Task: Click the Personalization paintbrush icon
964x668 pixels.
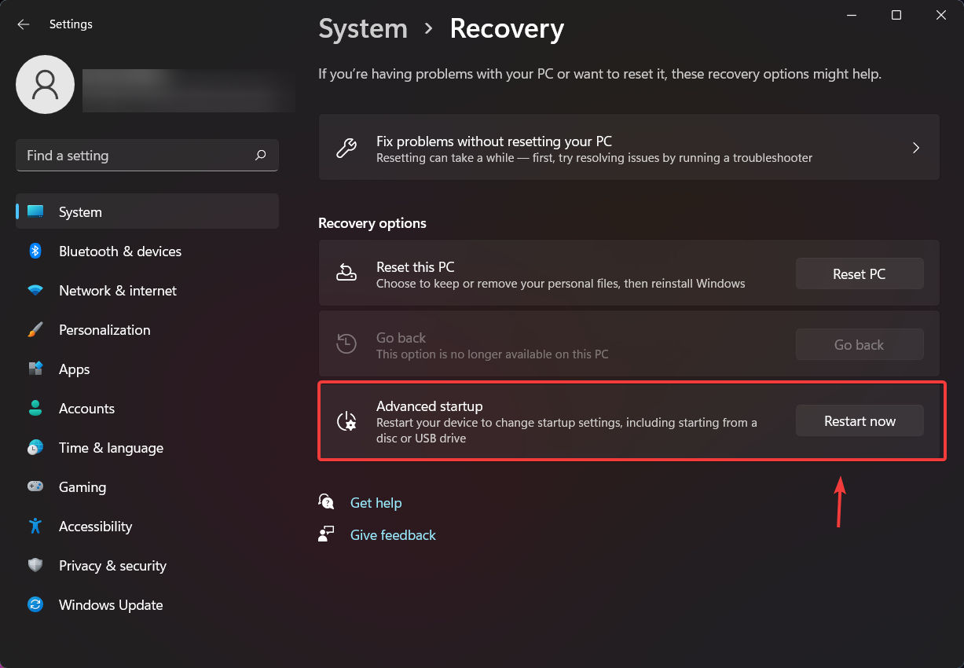Action: click(35, 330)
